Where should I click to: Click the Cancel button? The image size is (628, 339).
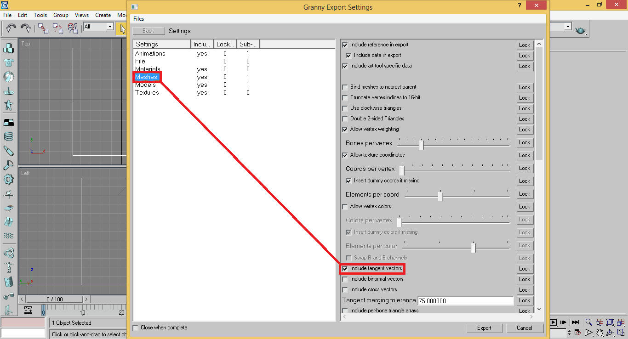pos(525,328)
